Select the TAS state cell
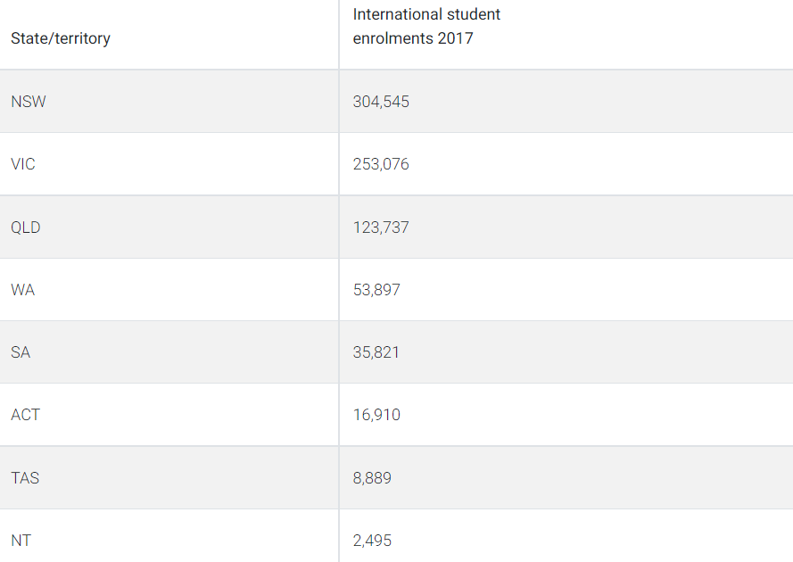Image resolution: width=793 pixels, height=562 pixels. tap(25, 478)
